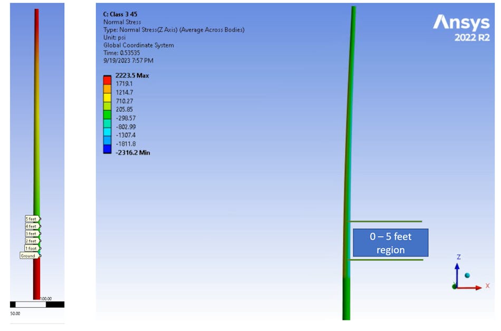Click the -2316.2 Min legend value
The width and height of the screenshot is (501, 331).
[132, 152]
